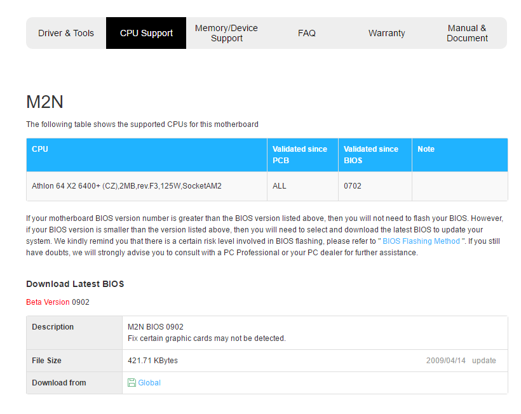Switch to Memory/Device Support tab

pos(226,33)
